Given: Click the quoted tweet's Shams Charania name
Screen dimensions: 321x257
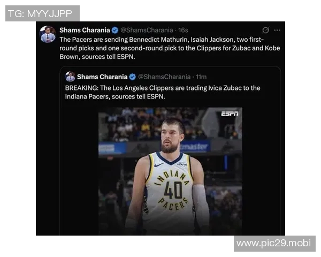Looking at the screenshot, I should point(102,77).
